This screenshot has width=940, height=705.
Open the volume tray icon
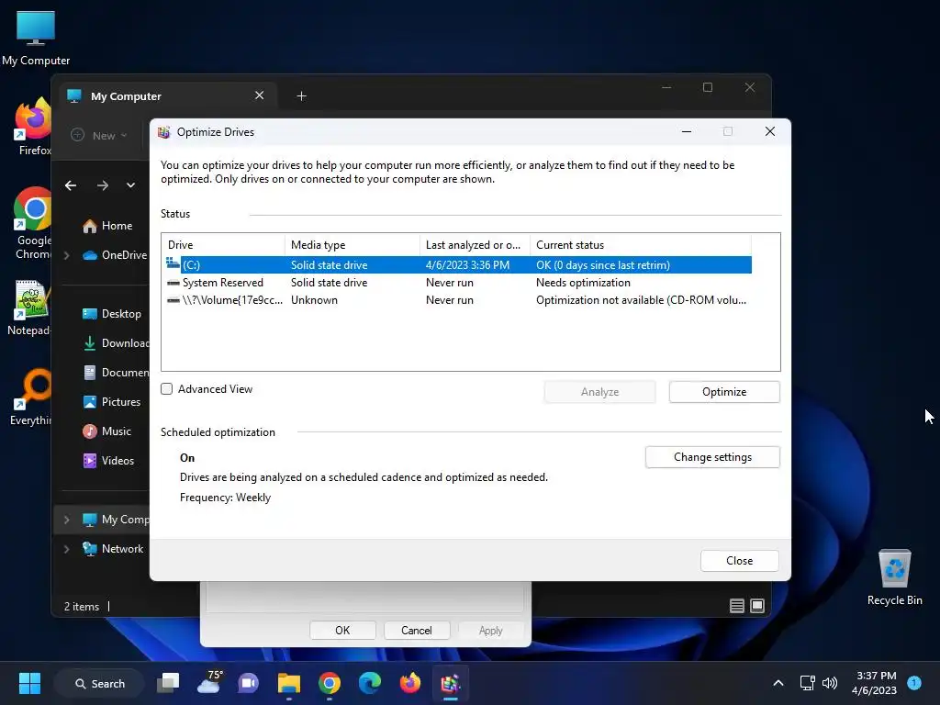click(x=830, y=683)
